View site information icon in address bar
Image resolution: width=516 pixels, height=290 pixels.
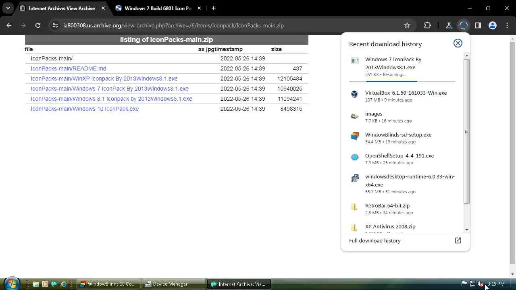click(55, 25)
